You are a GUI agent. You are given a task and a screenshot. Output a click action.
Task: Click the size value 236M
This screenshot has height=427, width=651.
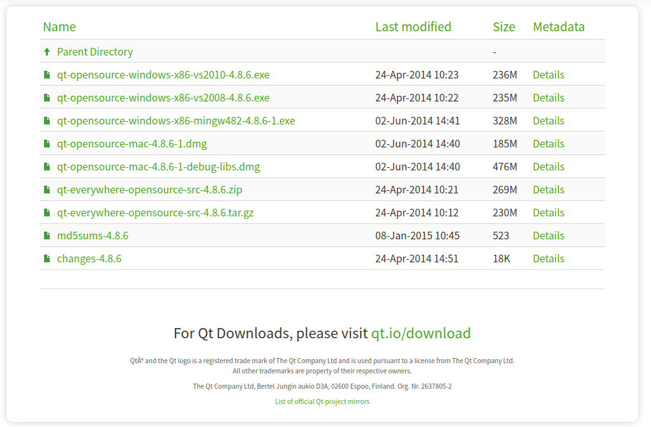click(x=505, y=75)
